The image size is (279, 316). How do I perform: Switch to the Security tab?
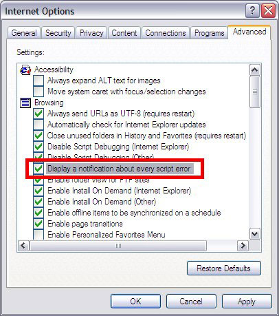(x=58, y=33)
